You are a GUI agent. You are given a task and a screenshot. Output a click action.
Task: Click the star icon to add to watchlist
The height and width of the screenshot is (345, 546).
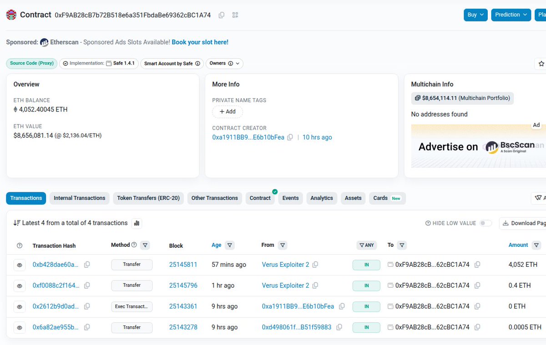pos(541,64)
